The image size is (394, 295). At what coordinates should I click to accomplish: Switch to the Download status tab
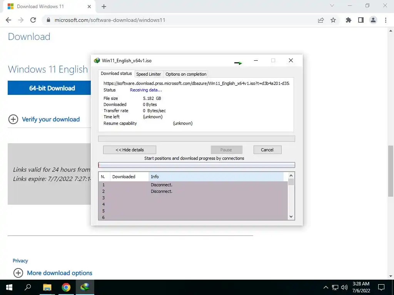click(116, 73)
